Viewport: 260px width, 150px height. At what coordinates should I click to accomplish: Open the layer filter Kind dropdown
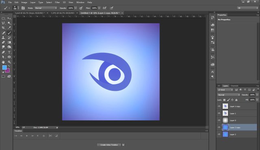coord(225,90)
